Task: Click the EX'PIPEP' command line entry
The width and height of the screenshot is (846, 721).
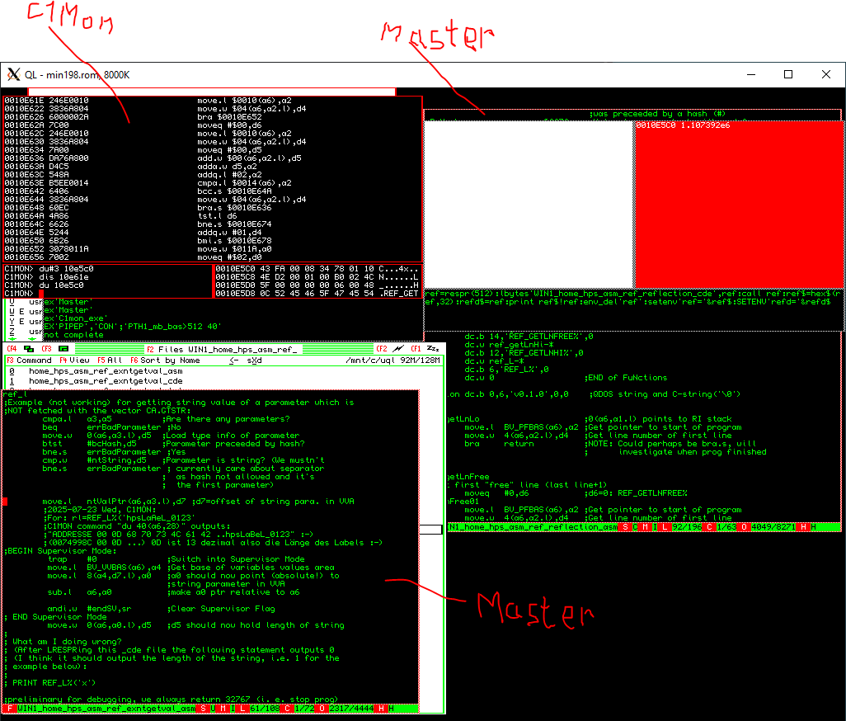Action: pos(132,327)
